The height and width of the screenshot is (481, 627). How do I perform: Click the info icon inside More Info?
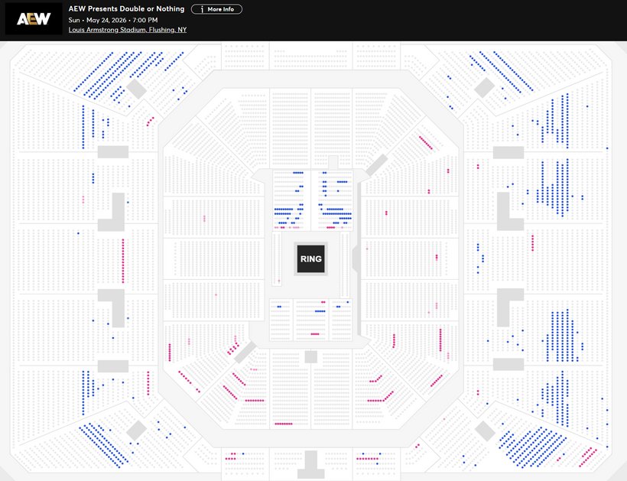pyautogui.click(x=202, y=9)
